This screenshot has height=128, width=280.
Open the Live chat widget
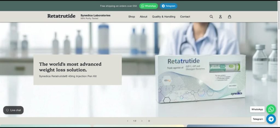(x=13, y=110)
